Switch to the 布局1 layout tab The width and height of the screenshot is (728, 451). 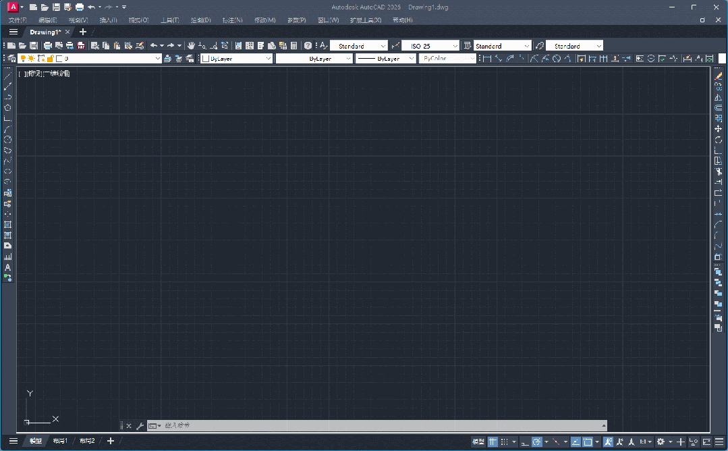click(x=60, y=441)
